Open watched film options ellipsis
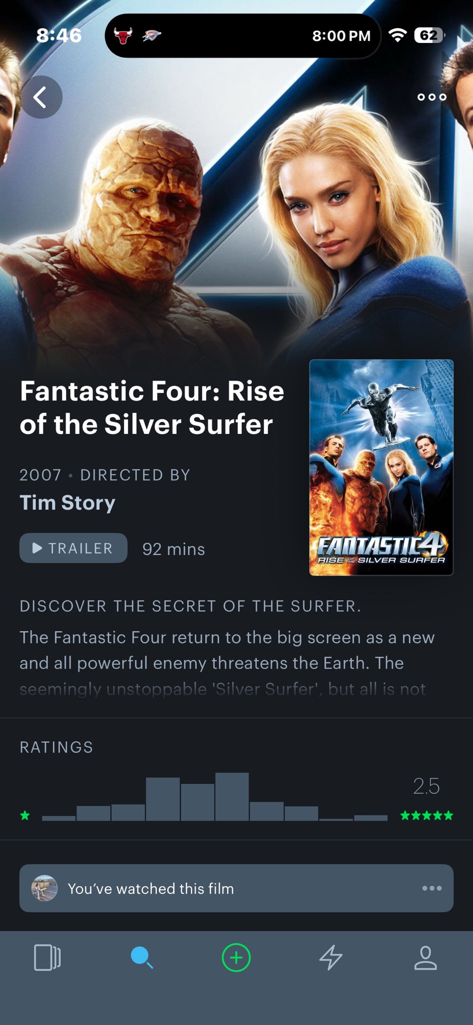This screenshot has height=1025, width=473. click(x=432, y=888)
